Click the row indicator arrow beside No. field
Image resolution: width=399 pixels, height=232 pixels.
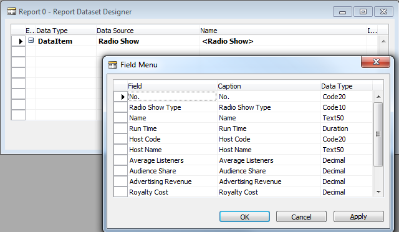click(x=120, y=97)
